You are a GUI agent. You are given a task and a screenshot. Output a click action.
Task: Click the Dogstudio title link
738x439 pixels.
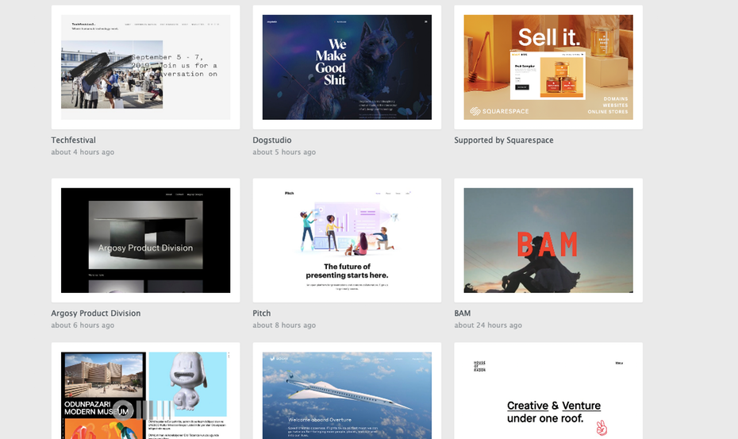pos(272,140)
